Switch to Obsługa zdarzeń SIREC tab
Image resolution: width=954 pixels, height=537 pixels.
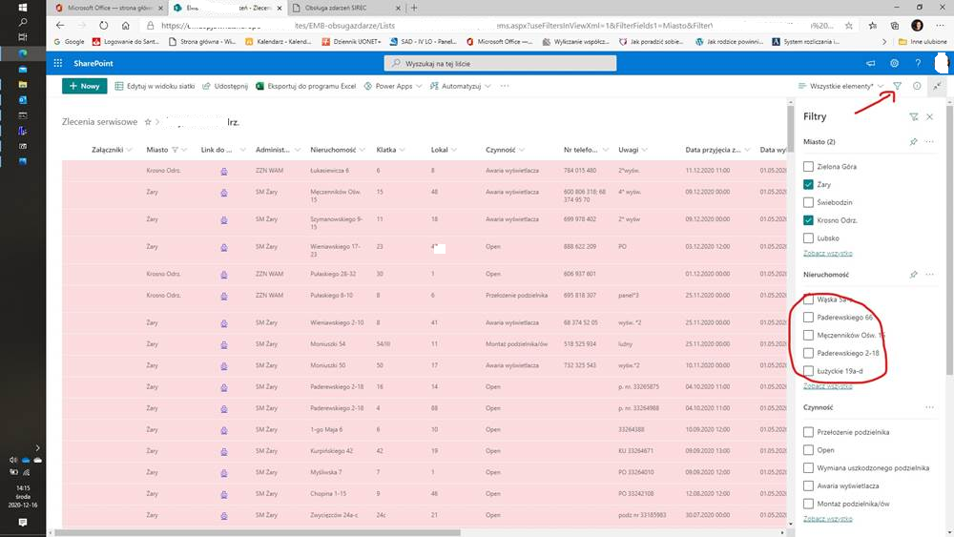(345, 8)
